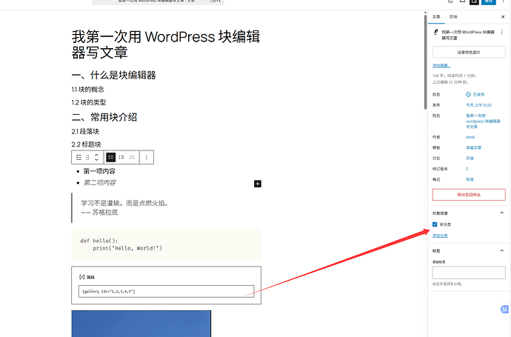511x337 pixels.
Task: Switch to the 文章 tab
Action: [x=436, y=17]
